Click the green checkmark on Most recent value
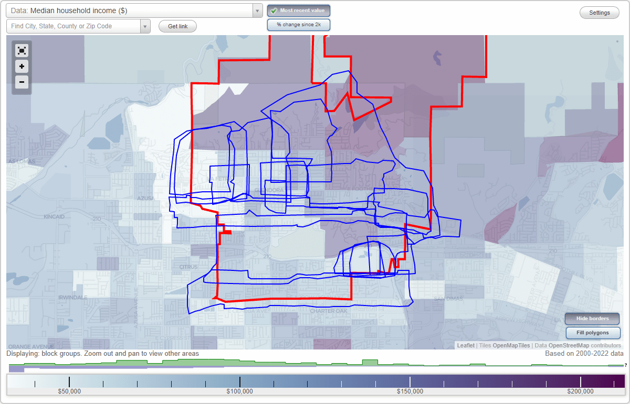The height and width of the screenshot is (404, 630). point(273,10)
